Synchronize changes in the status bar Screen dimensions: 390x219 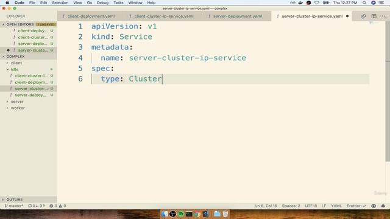pos(37,206)
